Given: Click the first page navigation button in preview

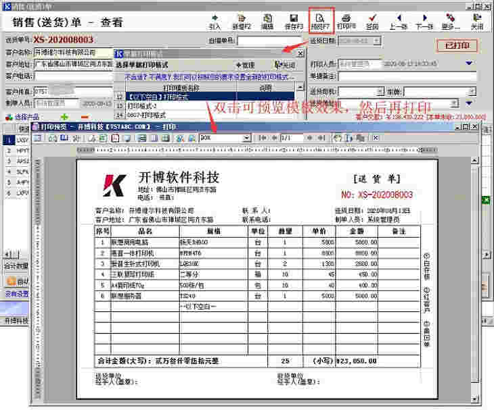Looking at the screenshot, I should click(x=263, y=138).
